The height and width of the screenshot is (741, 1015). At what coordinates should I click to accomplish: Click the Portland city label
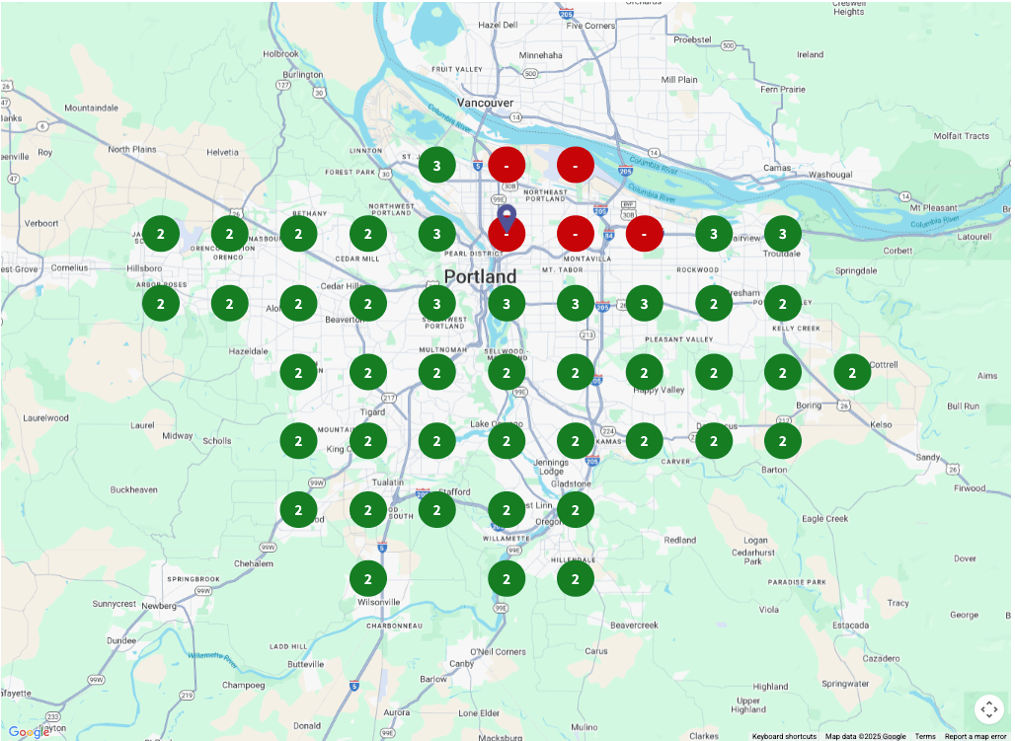coord(480,277)
